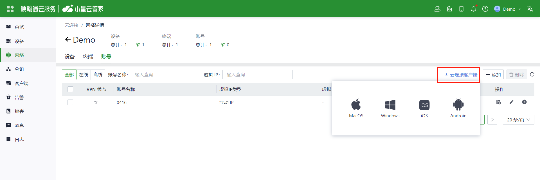
Task: Click the VPN status icon for 0416
Action: tap(96, 103)
